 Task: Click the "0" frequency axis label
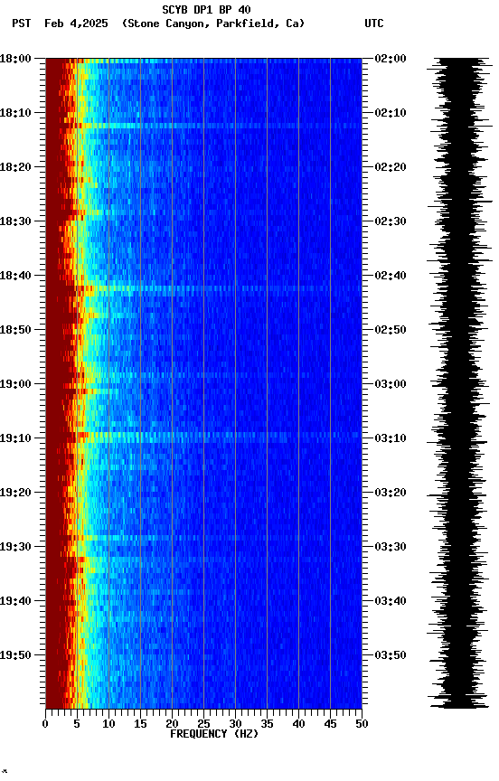pos(45,724)
